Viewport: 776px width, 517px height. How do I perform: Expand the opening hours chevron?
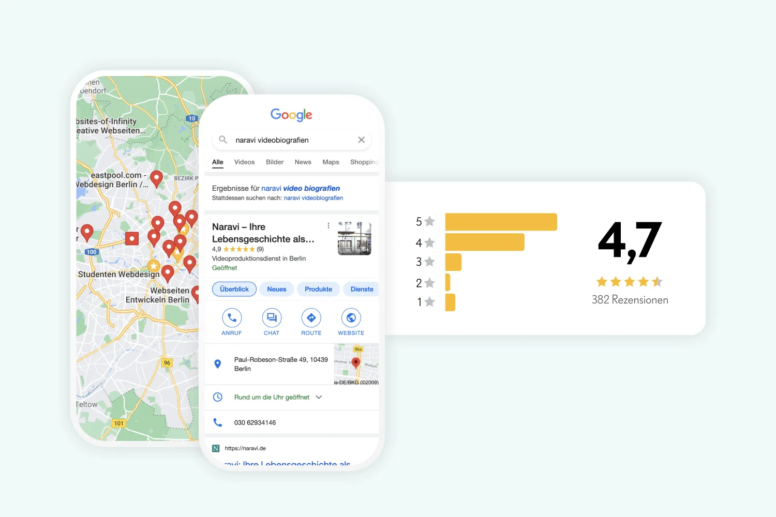coord(319,397)
